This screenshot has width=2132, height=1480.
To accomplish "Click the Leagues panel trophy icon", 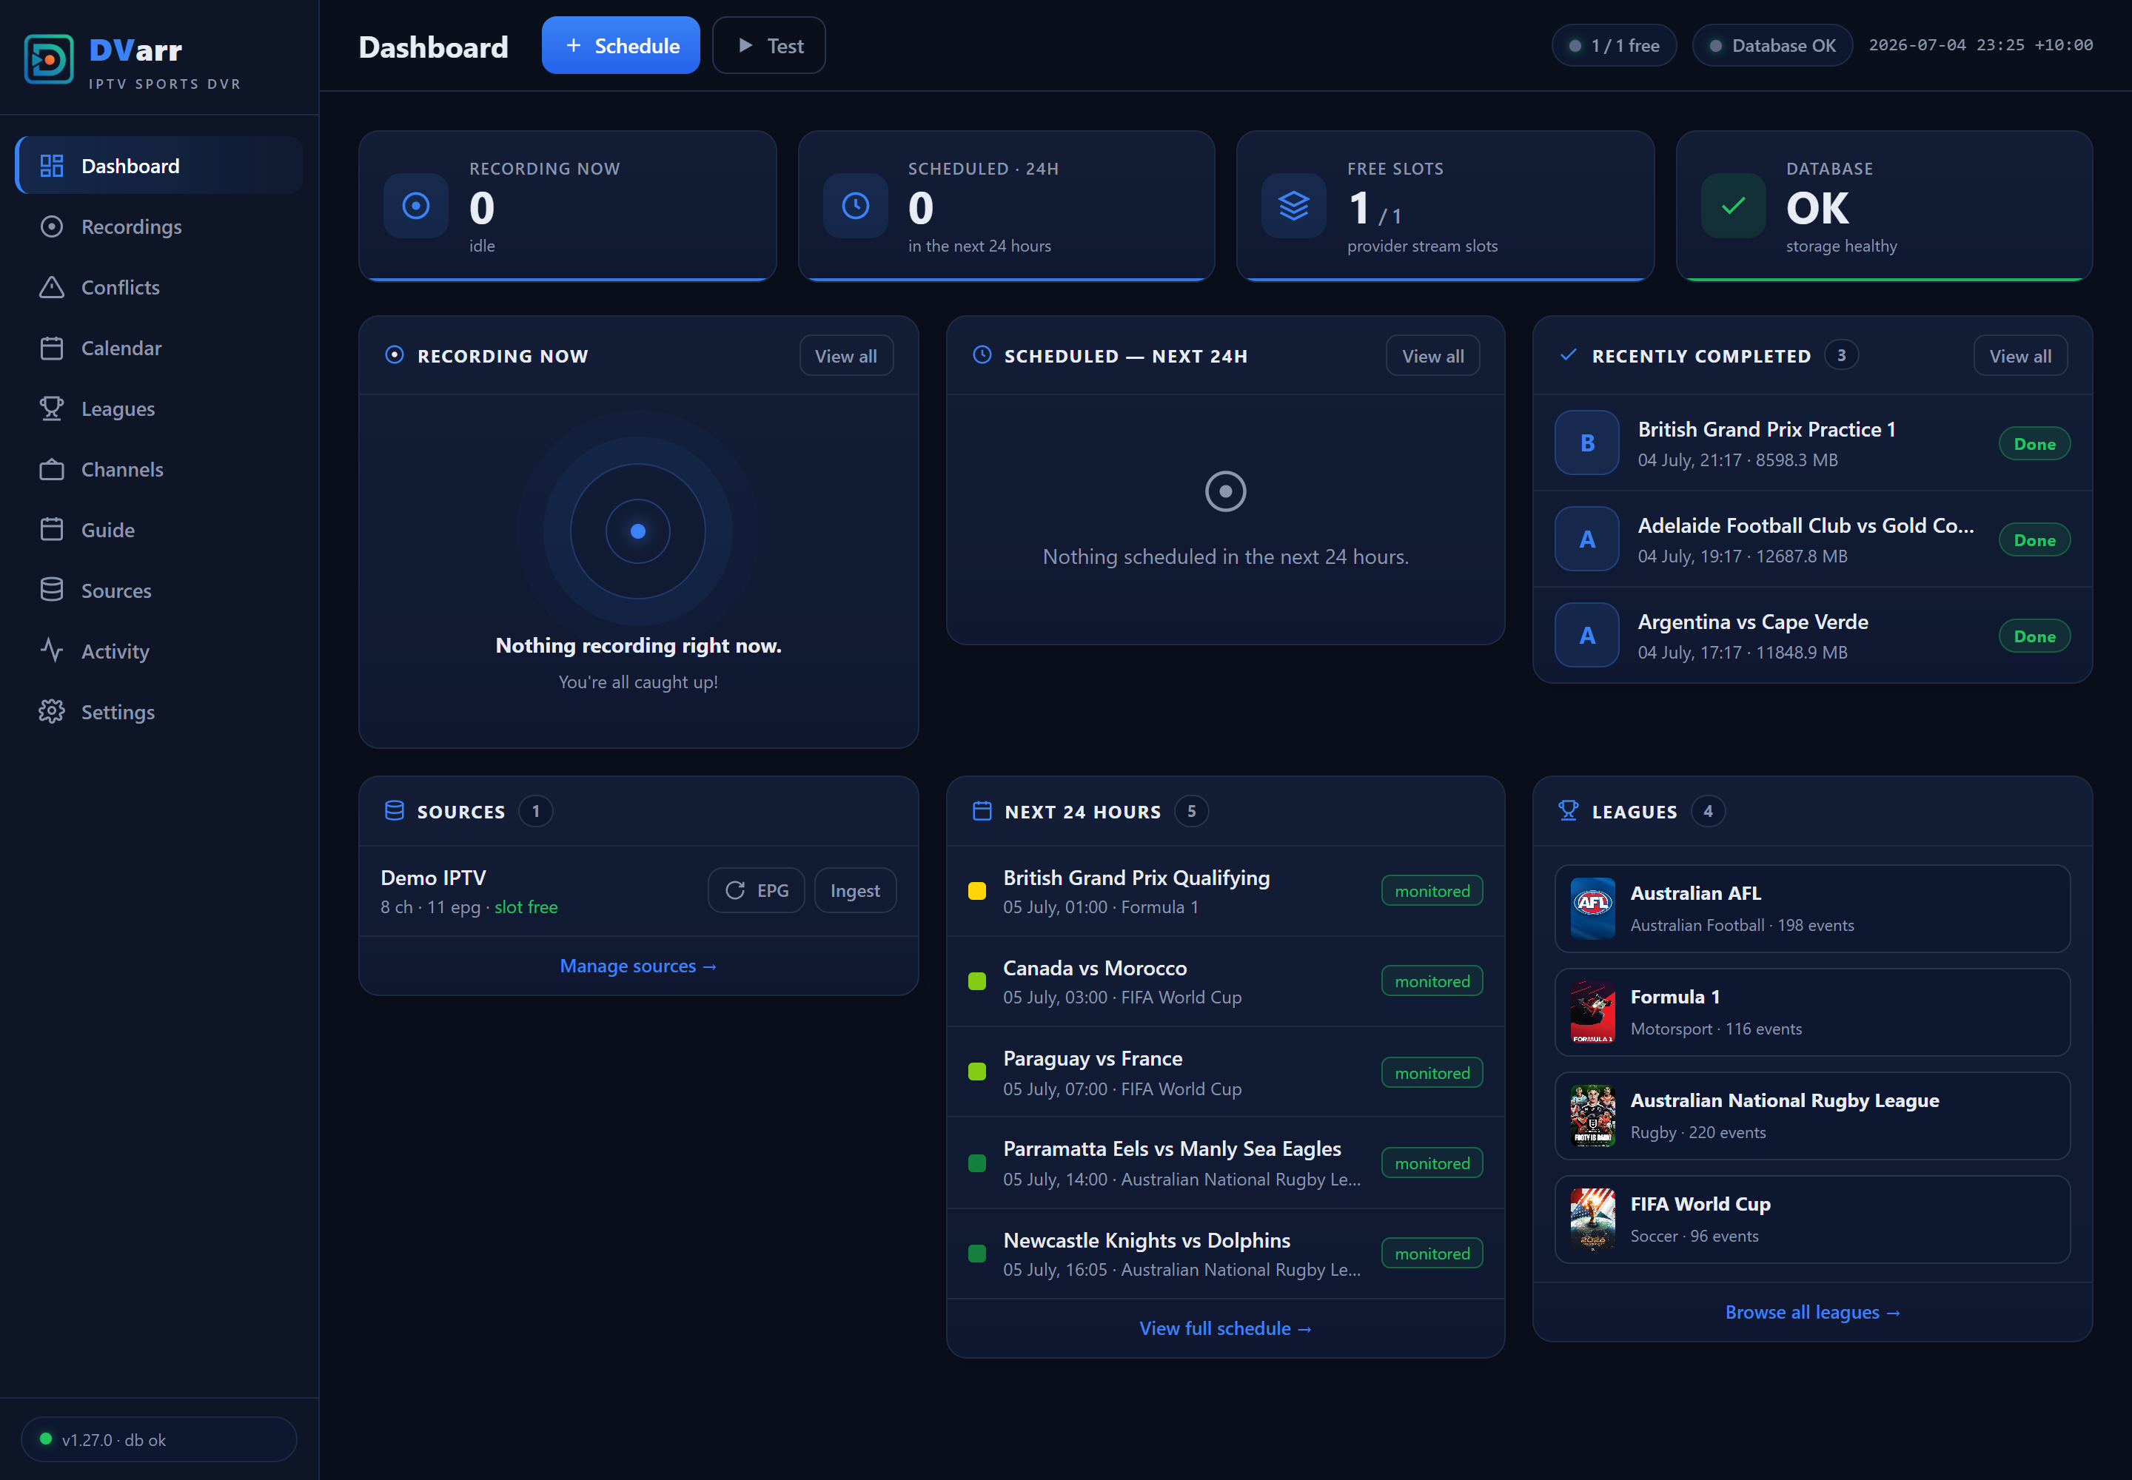I will 1569,811.
